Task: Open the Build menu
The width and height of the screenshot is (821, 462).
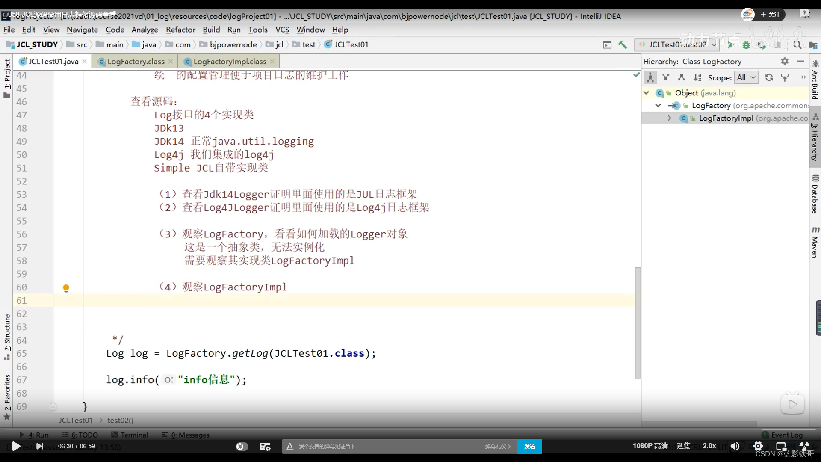Action: click(x=211, y=30)
